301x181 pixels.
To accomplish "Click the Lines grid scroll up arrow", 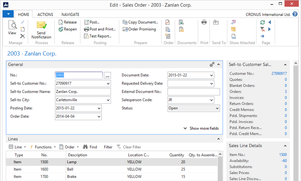I will (x=220, y=154).
